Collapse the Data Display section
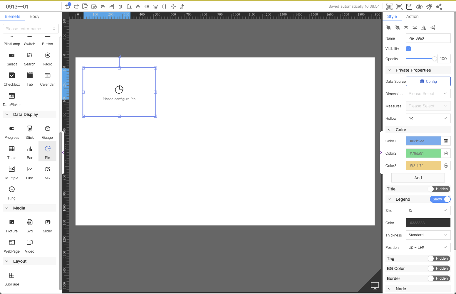456x294 pixels. click(7, 114)
